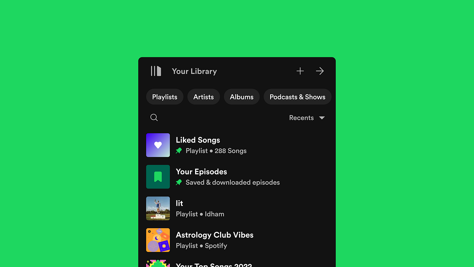
Task: Click the bookmark icon on Your Episodes artwork
Action: pyautogui.click(x=158, y=176)
